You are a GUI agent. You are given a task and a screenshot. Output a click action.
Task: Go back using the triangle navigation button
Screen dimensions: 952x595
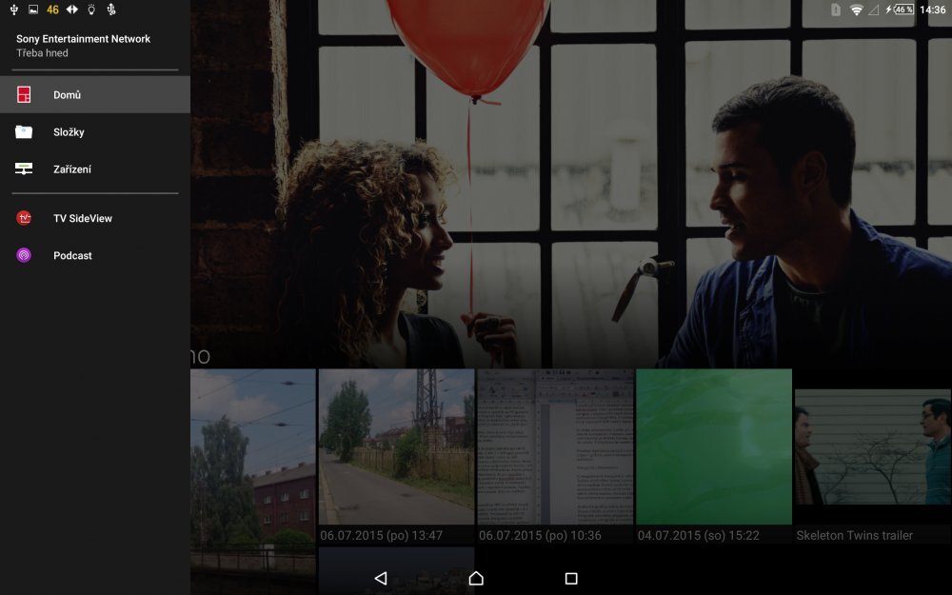381,578
